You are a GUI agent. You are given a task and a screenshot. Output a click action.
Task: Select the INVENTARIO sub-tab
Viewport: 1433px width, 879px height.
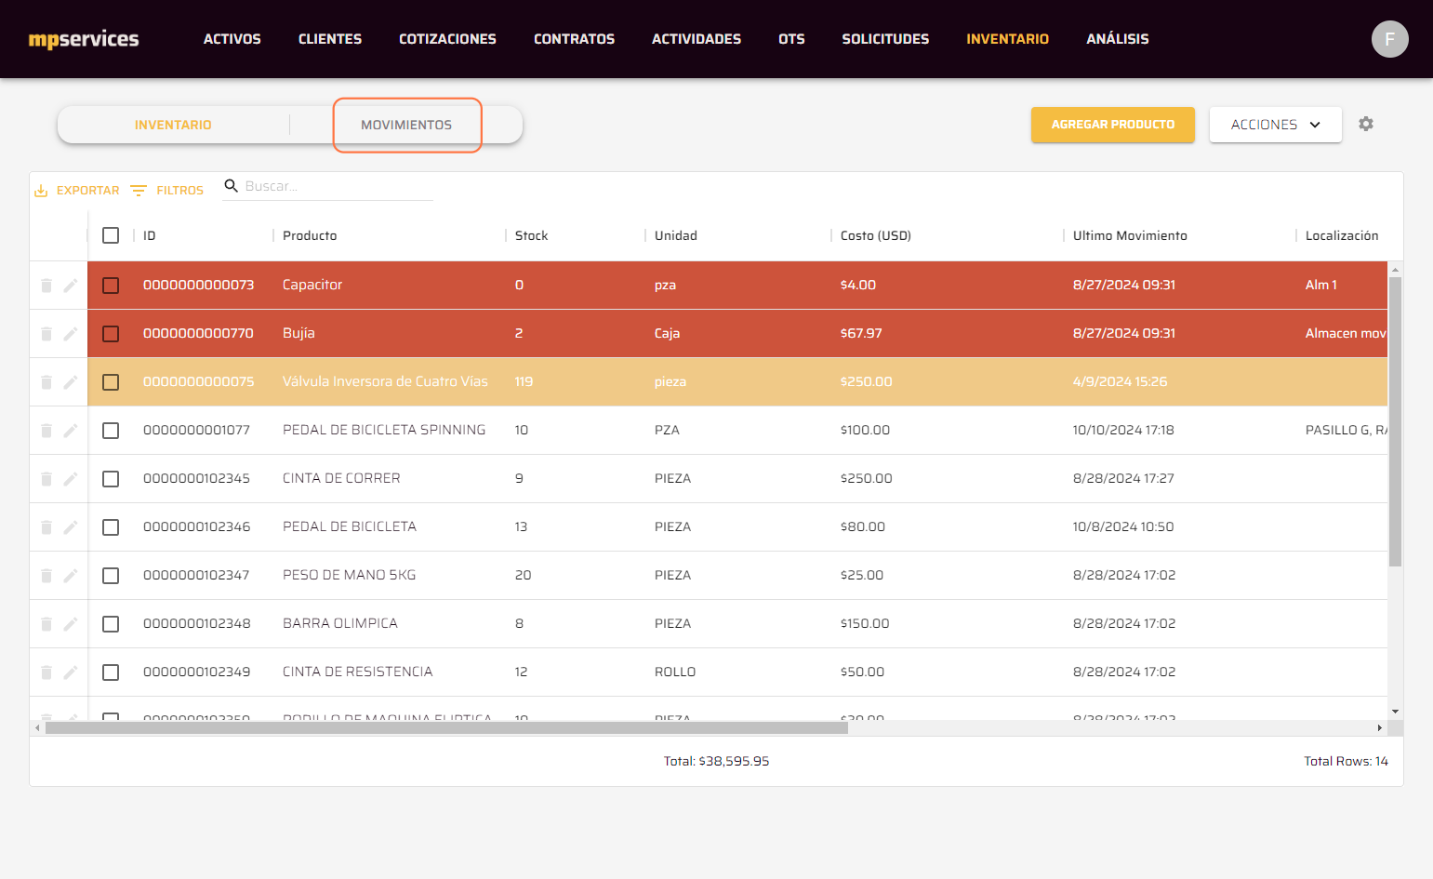[x=173, y=125]
